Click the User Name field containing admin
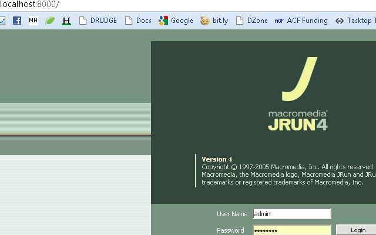Image resolution: width=376 pixels, height=235 pixels. [292, 214]
